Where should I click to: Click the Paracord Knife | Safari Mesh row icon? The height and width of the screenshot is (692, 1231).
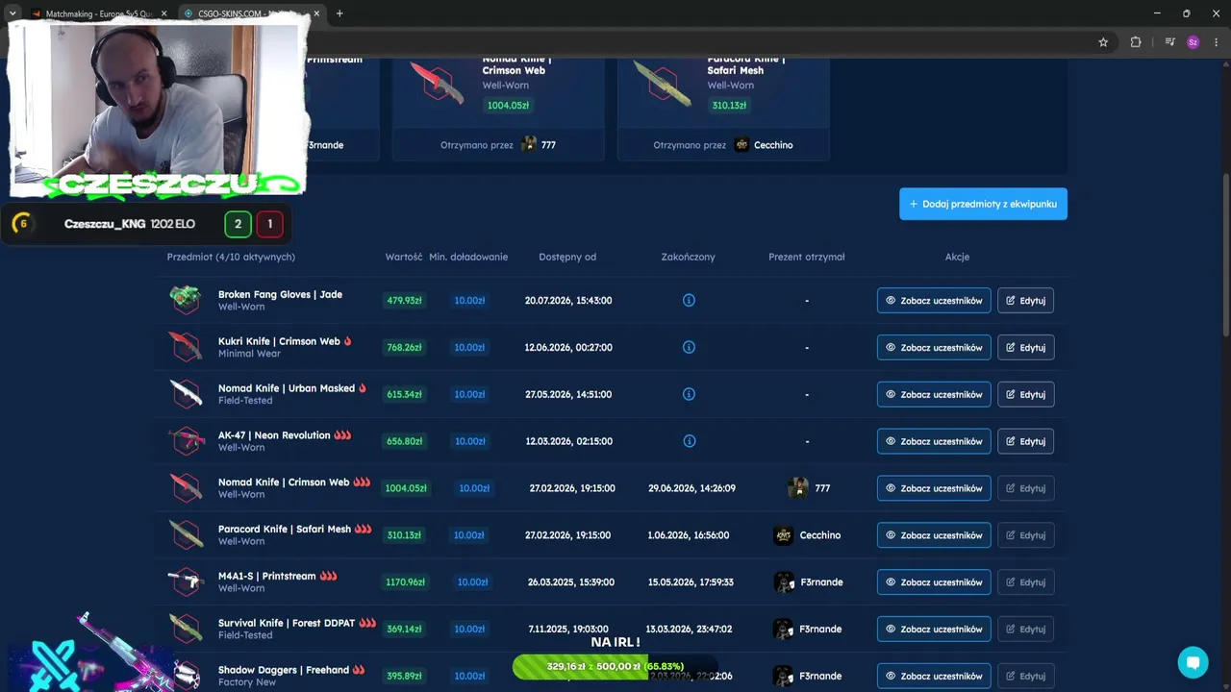(x=186, y=535)
